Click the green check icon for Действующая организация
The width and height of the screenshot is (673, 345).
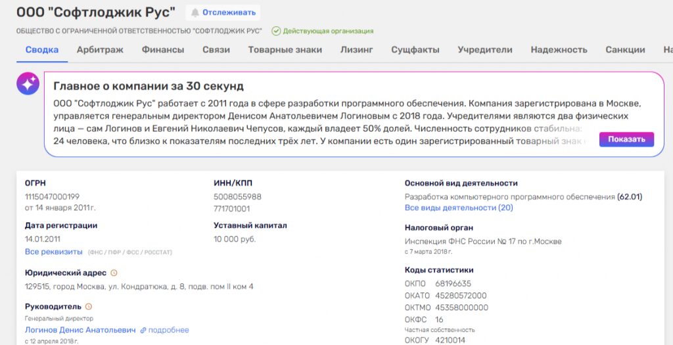[x=276, y=31]
